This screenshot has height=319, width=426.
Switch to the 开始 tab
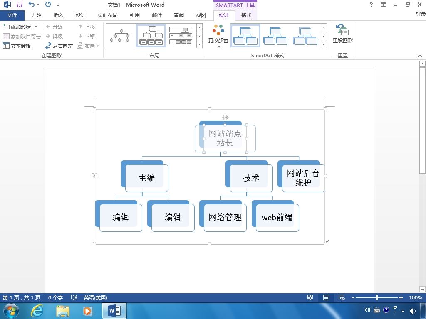click(37, 15)
